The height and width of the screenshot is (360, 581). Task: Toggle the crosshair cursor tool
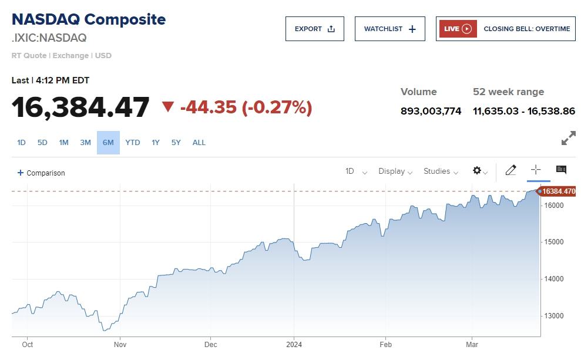[536, 170]
